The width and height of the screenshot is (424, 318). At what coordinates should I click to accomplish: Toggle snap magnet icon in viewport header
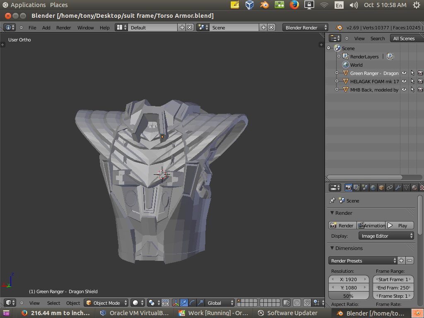307,303
